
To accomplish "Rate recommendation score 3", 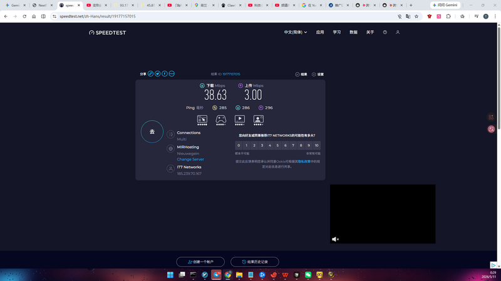I will pos(262,145).
